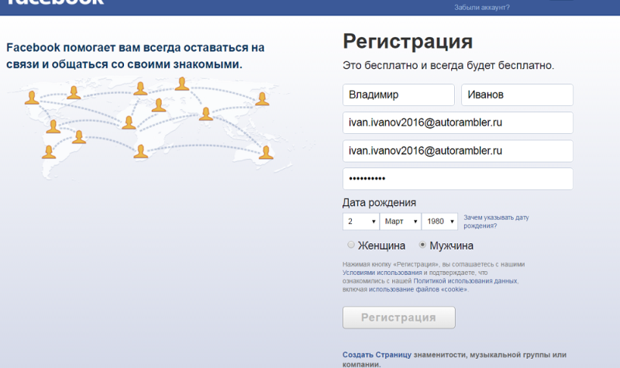Open the 'Условиями использования' link

382,273
